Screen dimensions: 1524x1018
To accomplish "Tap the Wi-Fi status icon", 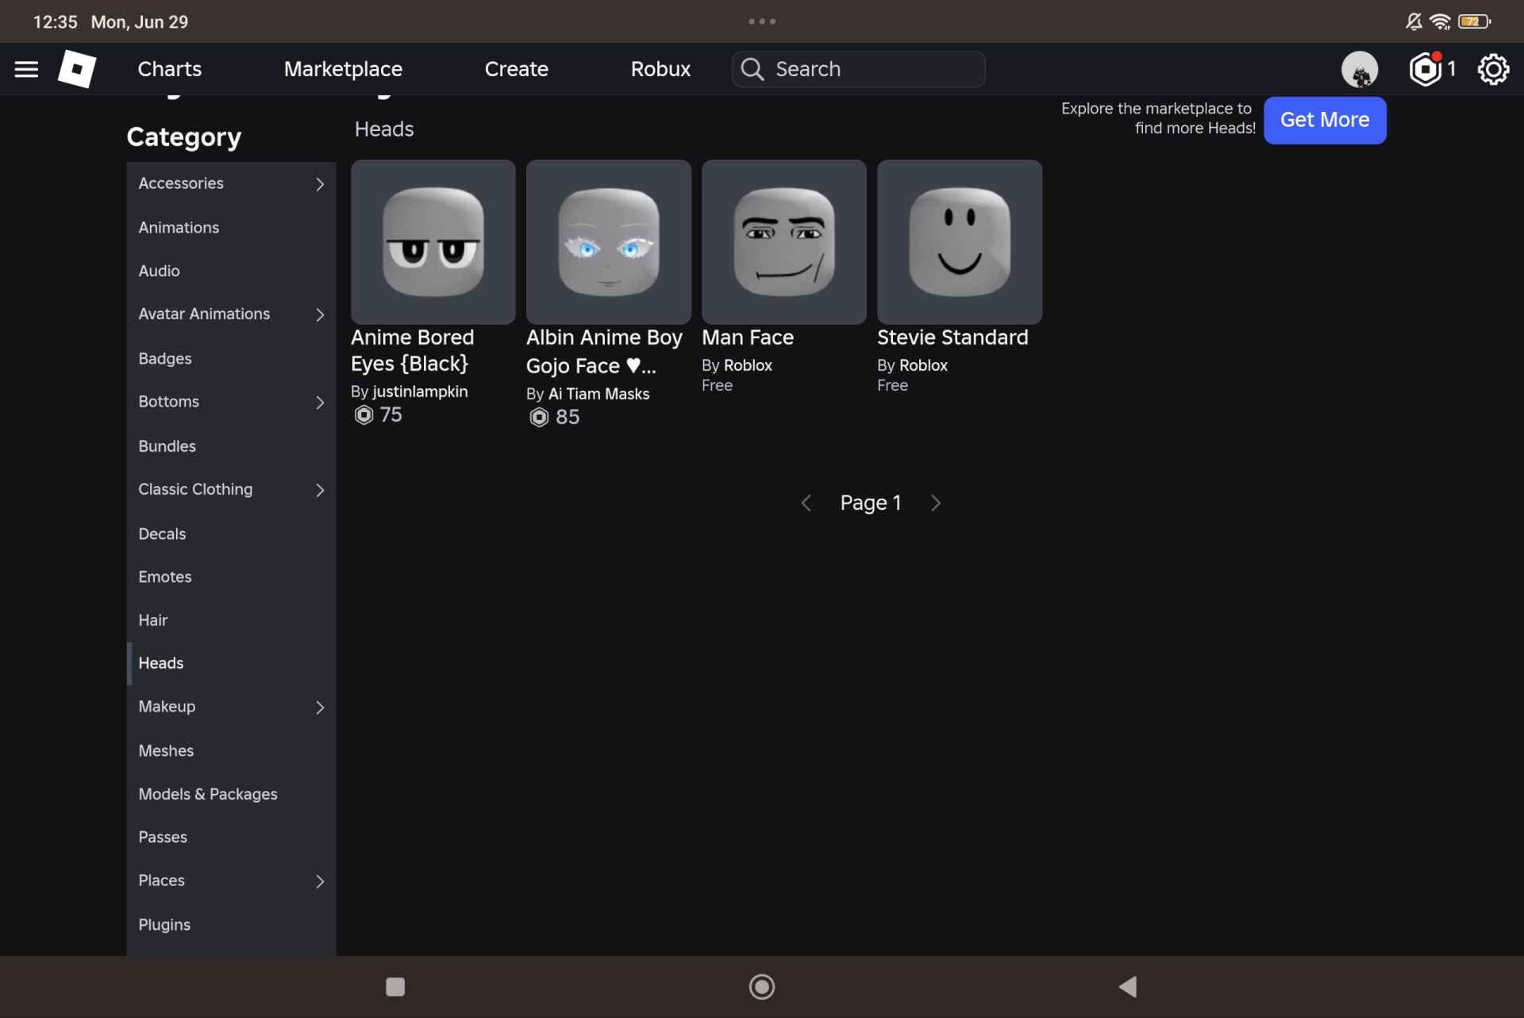I will (1440, 21).
